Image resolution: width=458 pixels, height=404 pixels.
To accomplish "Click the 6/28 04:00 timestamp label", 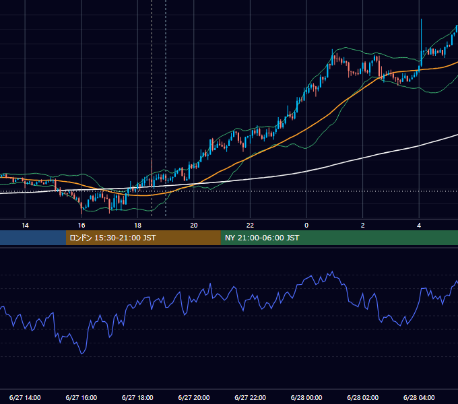I will 419,397.
